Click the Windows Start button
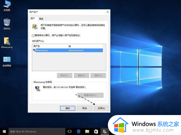 coord(4,131)
